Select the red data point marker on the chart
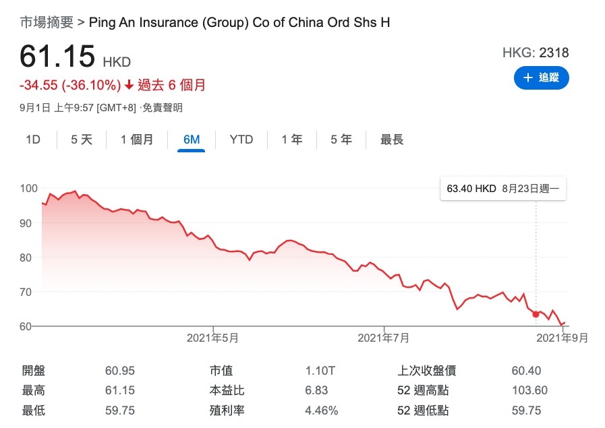Screen dimensions: 605x428 tap(535, 313)
